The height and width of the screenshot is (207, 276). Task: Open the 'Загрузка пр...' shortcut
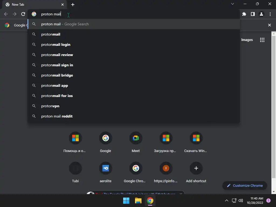click(x=166, y=142)
